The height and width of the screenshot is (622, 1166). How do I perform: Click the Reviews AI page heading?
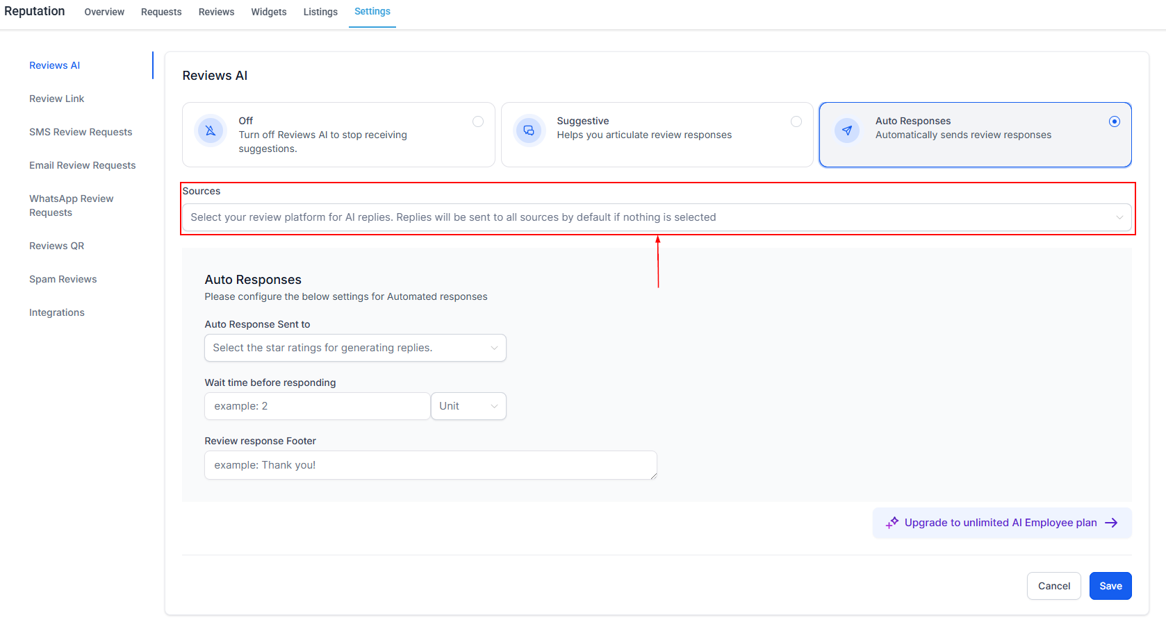pos(215,76)
